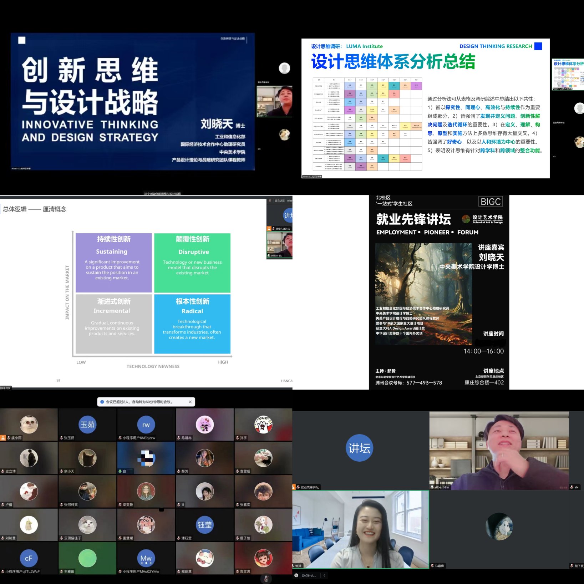Click the BIGC logo on forum poster
Image resolution: width=584 pixels, height=584 pixels.
[490, 202]
